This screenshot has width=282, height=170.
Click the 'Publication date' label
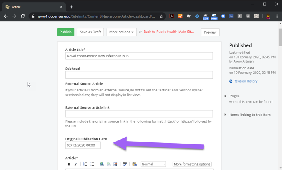[x=242, y=68]
